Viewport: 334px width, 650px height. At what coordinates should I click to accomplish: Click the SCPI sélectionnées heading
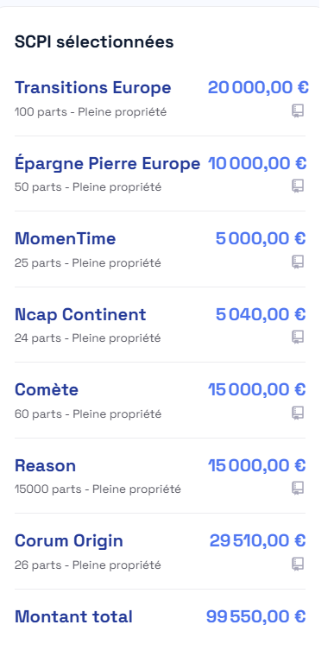point(94,42)
